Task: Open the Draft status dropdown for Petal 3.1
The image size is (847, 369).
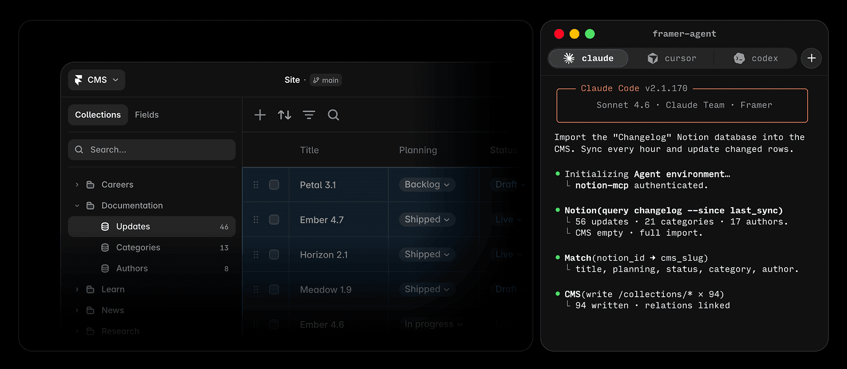Action: [510, 184]
